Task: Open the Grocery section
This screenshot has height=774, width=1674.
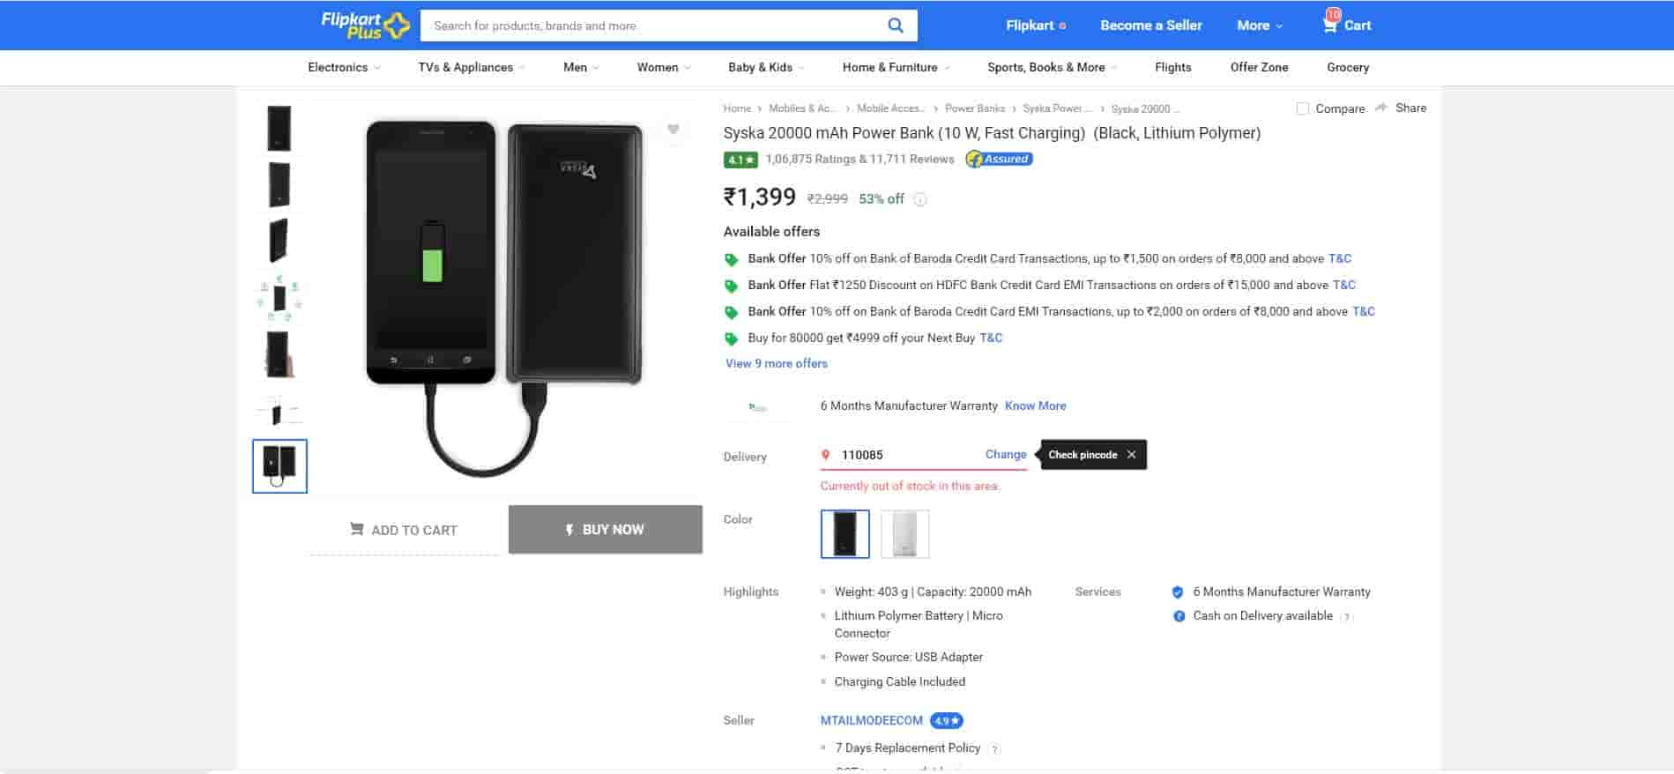Action: click(1347, 68)
